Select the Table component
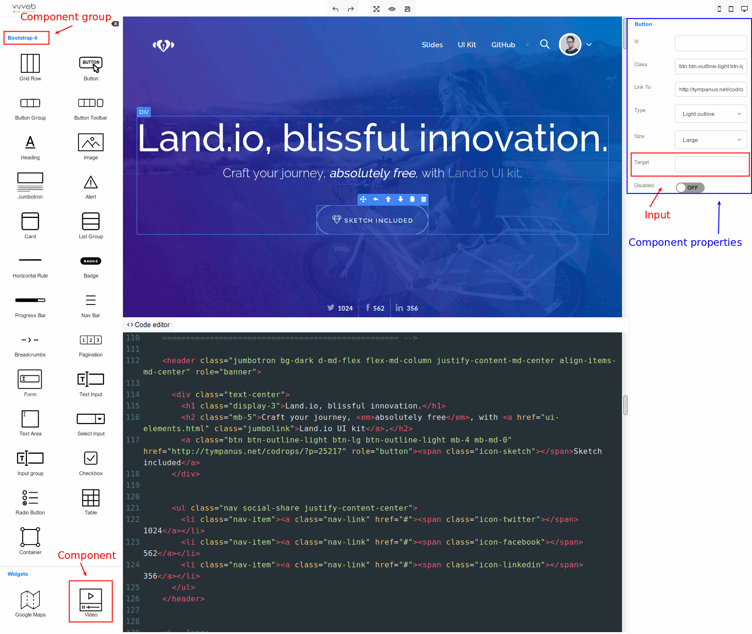The height and width of the screenshot is (634, 752). 91,502
